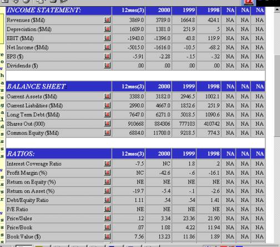Open Debt/Equity Ratio chart icon
Screen dimensions: 280x247
click(x=107, y=200)
